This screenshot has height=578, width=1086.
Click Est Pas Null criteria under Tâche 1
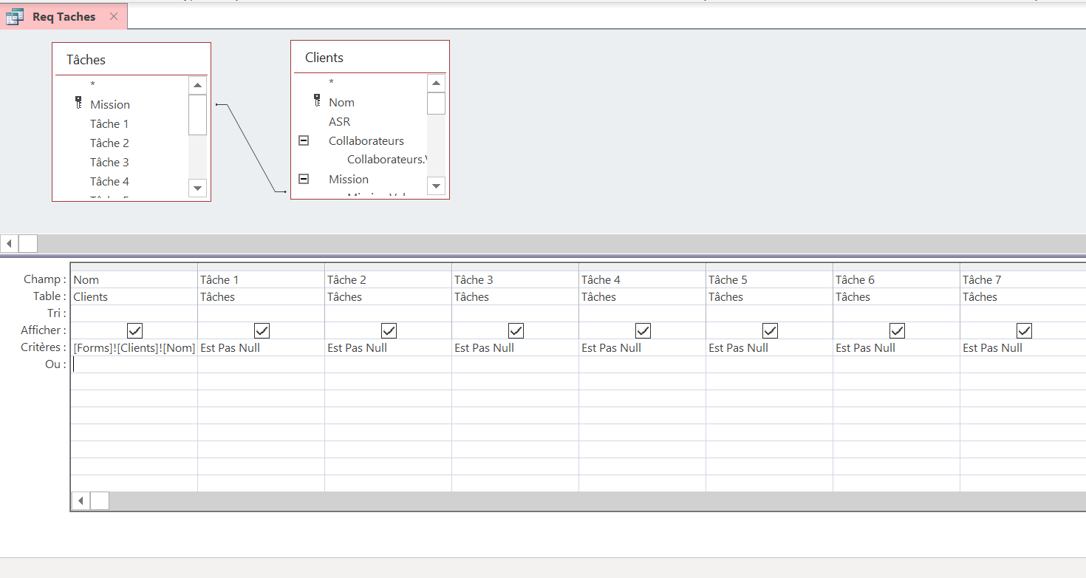[261, 347]
